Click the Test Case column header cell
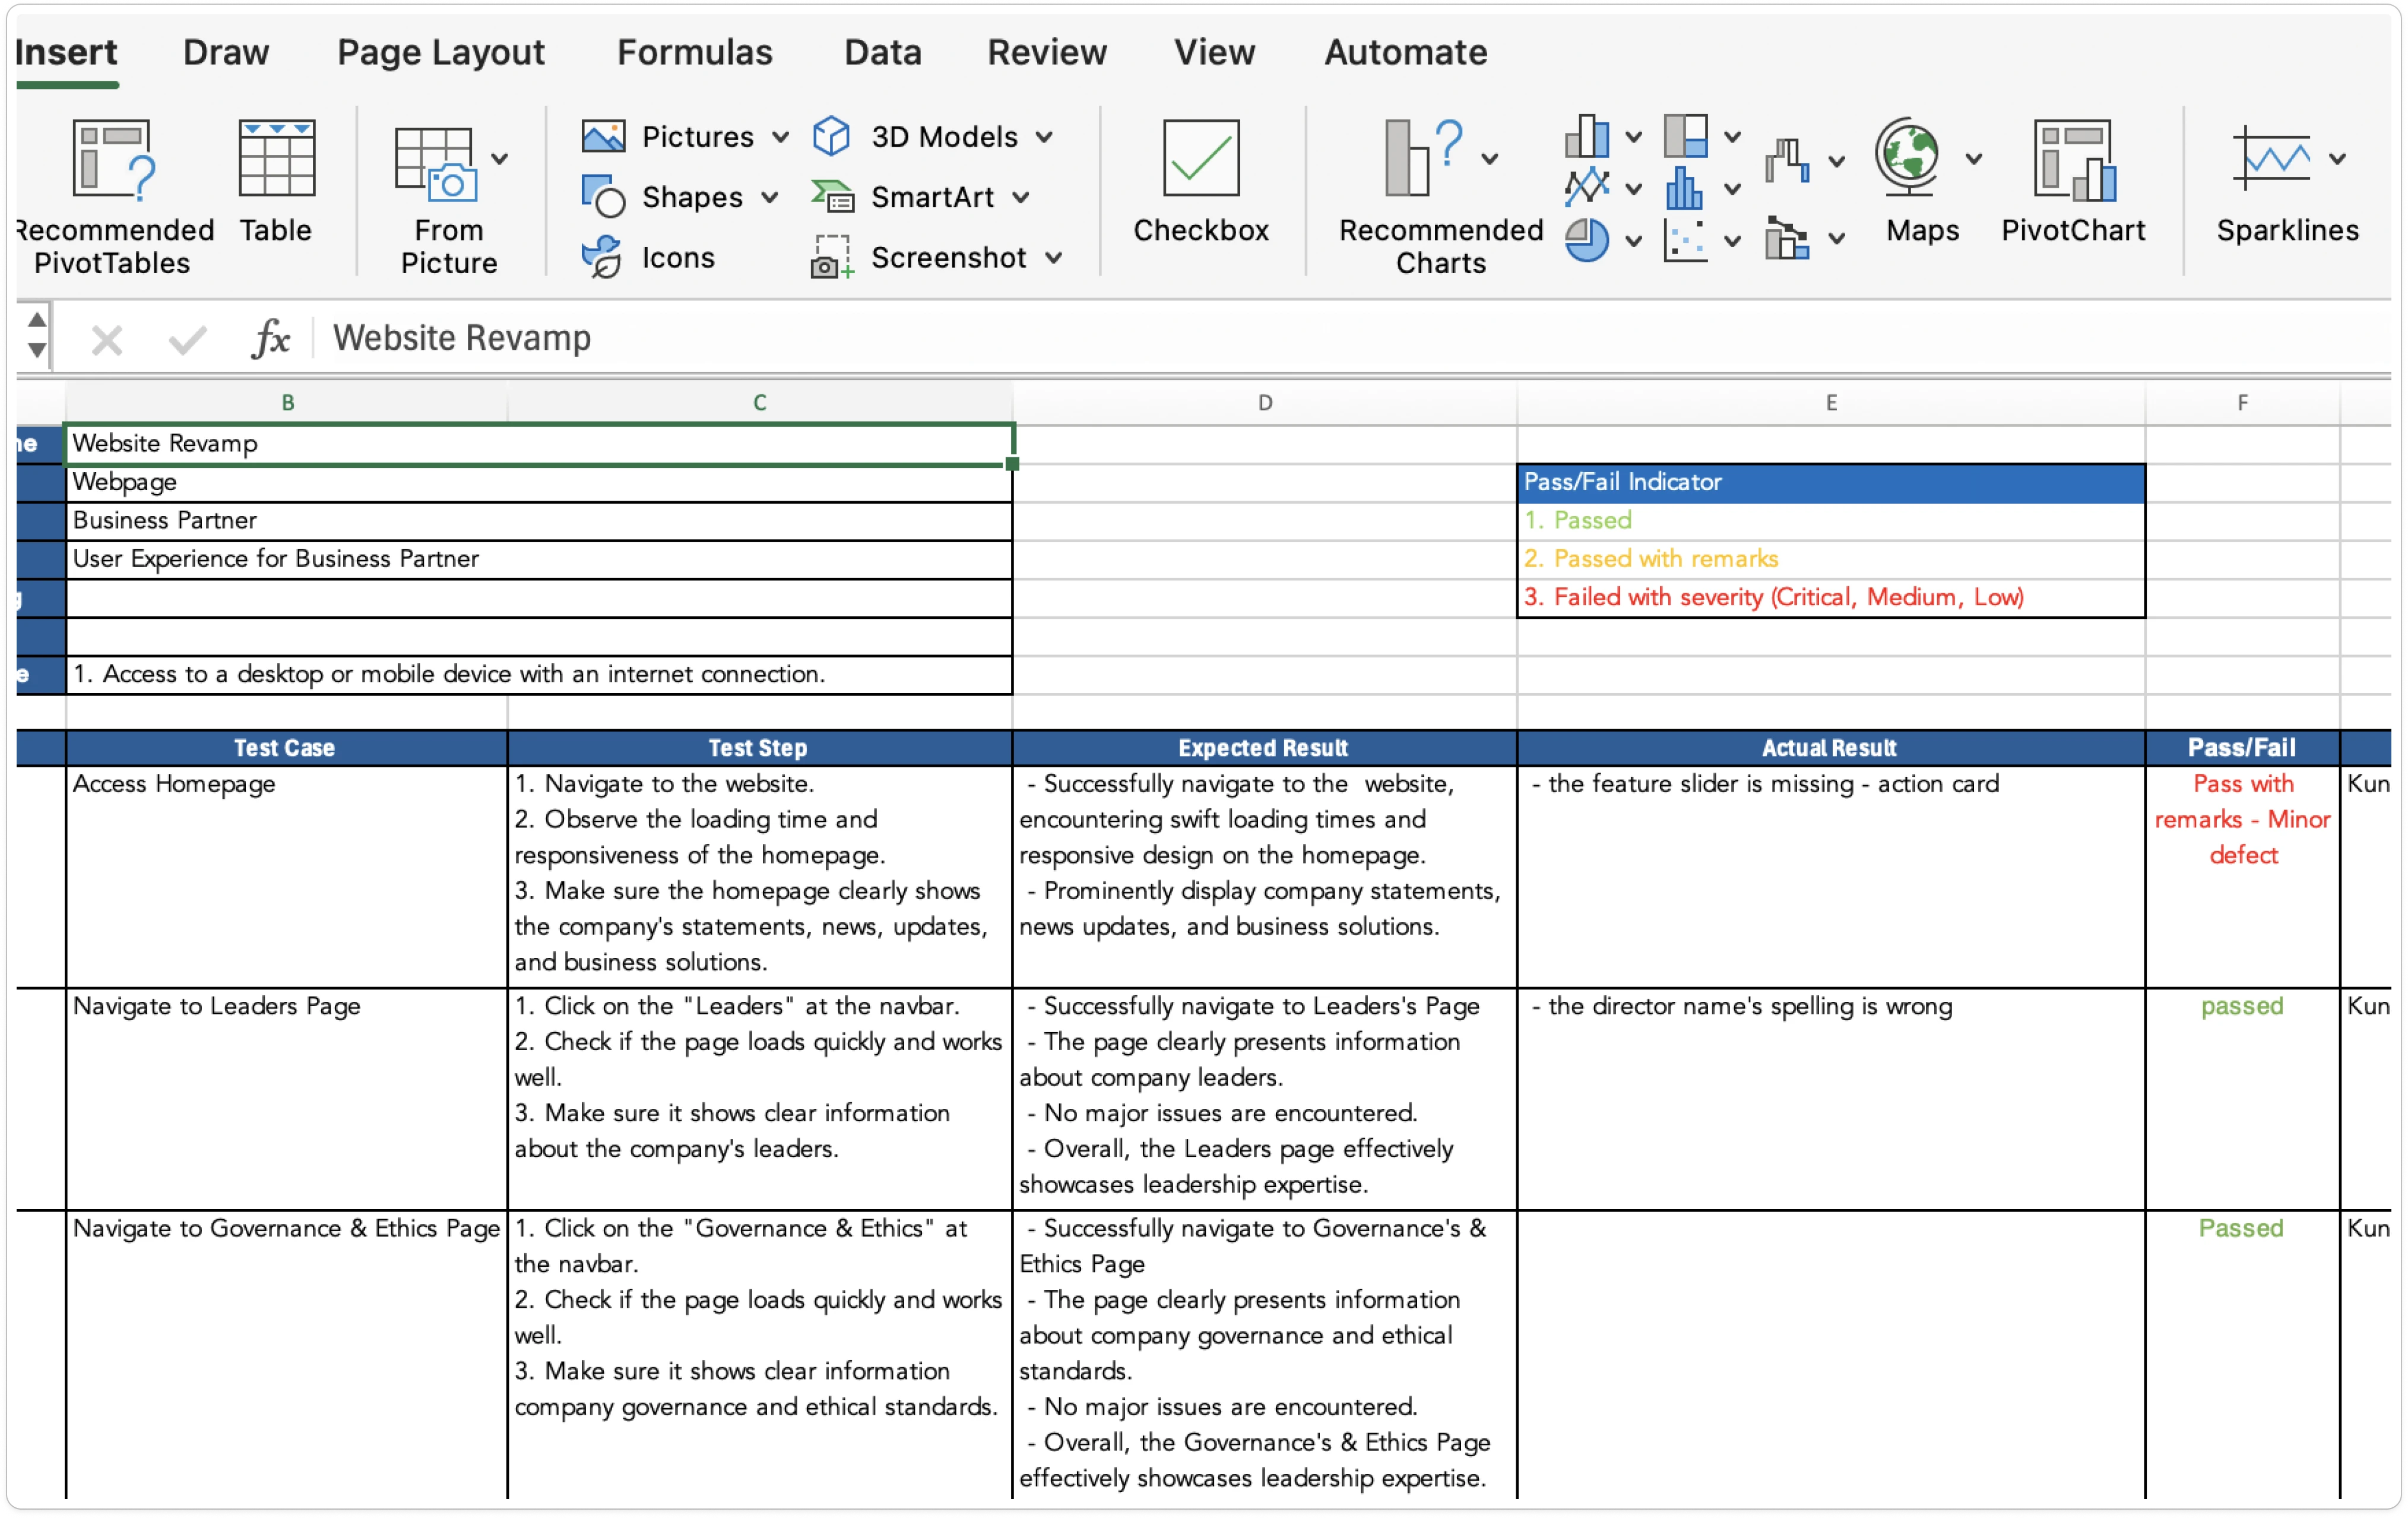 click(287, 748)
